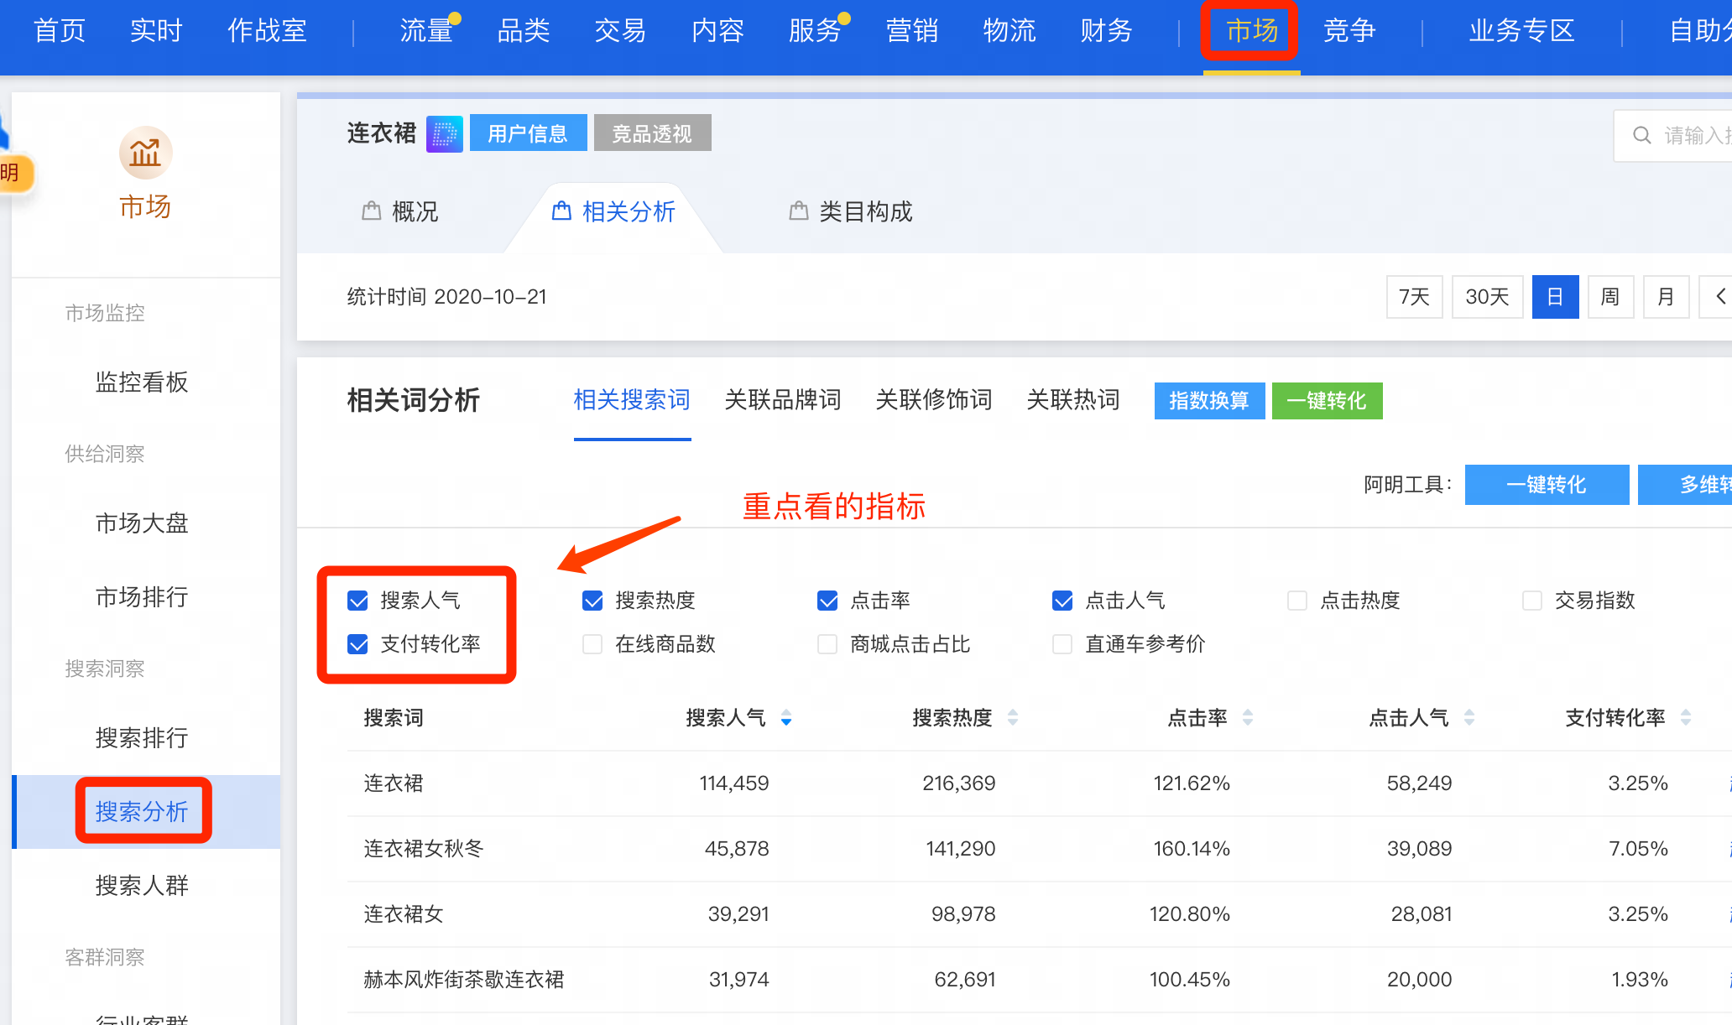1732x1025 pixels.
Task: Enable the 在线商品数 checkbox
Action: click(592, 644)
